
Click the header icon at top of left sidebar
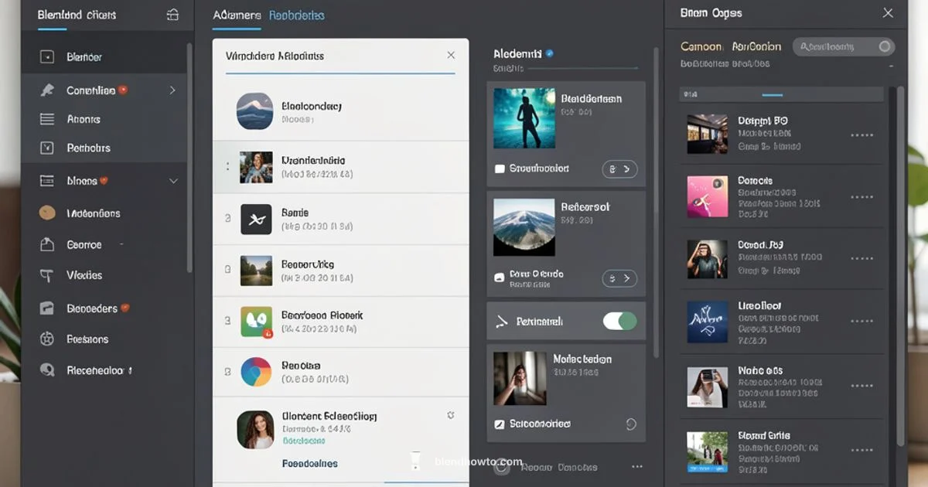click(172, 15)
